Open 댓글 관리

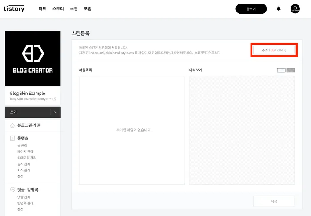coord(24,197)
